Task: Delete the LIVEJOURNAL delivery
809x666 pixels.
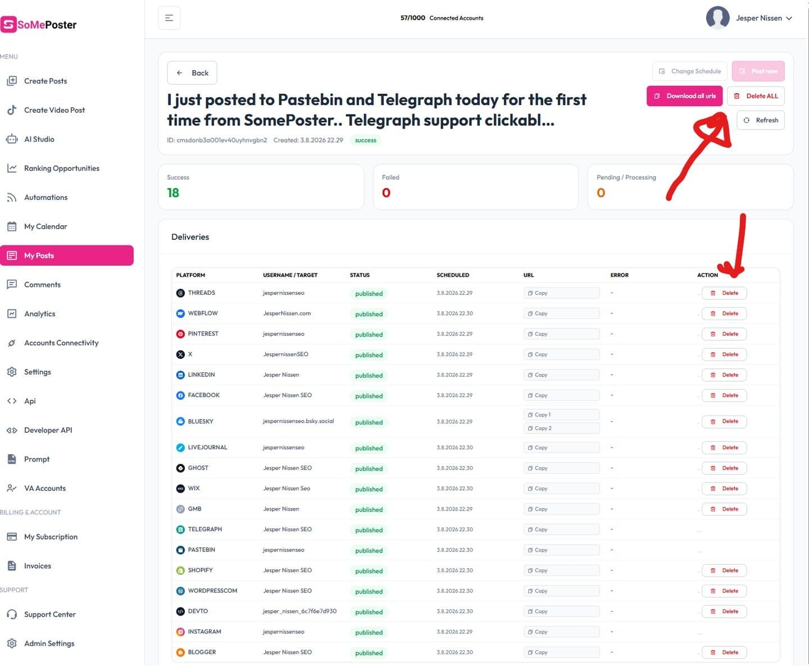Action: (724, 448)
